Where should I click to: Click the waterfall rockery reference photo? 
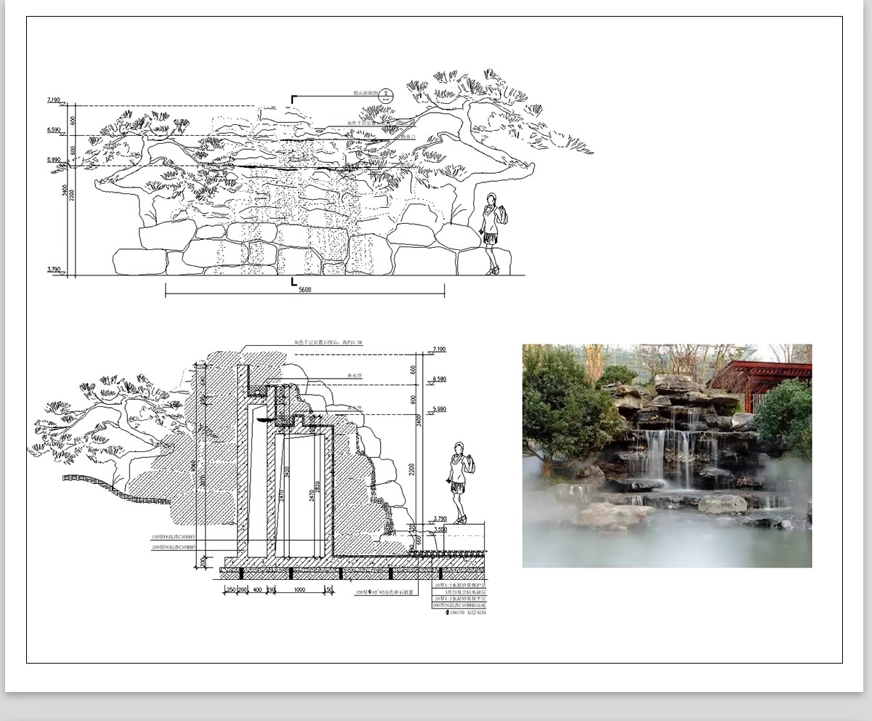pos(666,456)
